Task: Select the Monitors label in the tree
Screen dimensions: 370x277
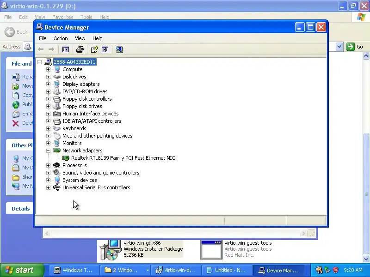Action: point(72,143)
